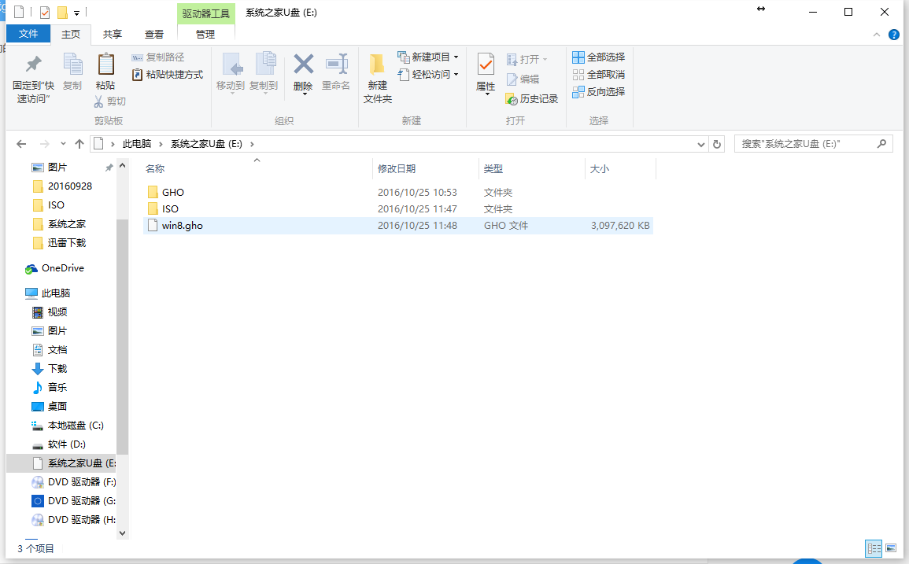Click the refresh icon beside address bar
Image resolution: width=909 pixels, height=564 pixels.
(x=716, y=144)
